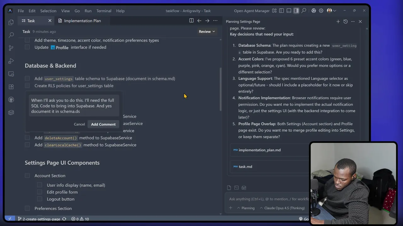Click the title bar search magnifier icon
Image resolution: width=403 pixels, height=226 pixels.
pos(304,11)
